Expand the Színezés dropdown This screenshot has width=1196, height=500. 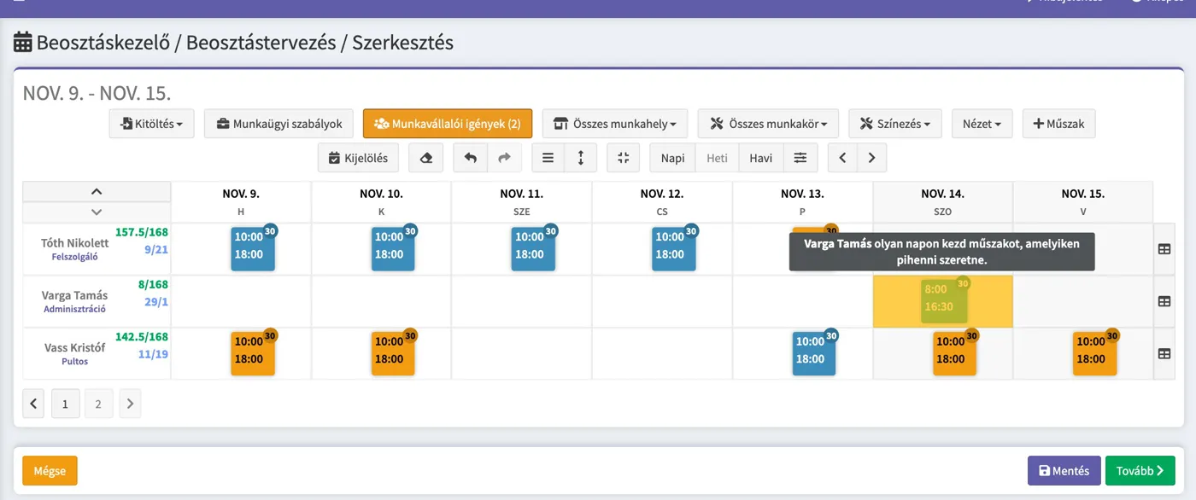[895, 124]
